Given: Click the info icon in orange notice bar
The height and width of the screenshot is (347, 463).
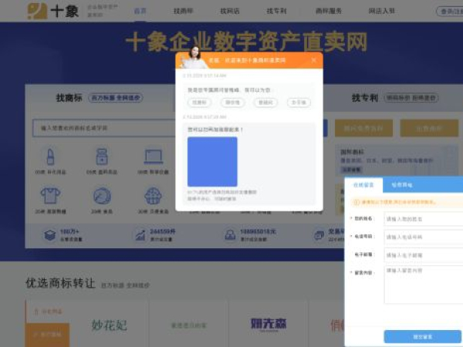Looking at the screenshot, I should (357, 202).
